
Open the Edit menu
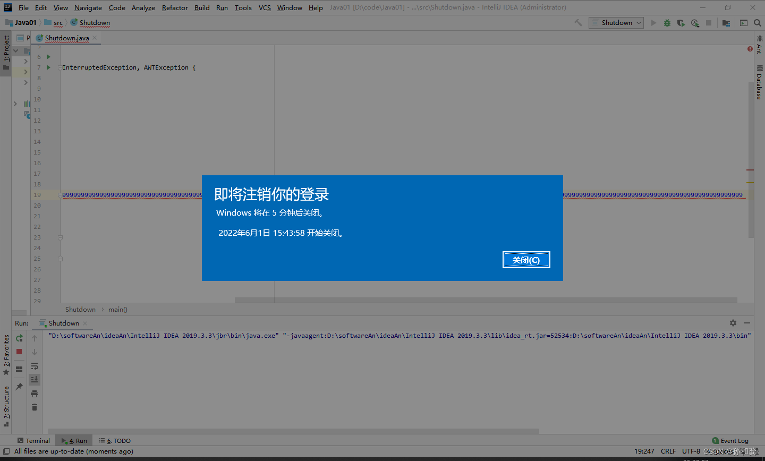[41, 7]
